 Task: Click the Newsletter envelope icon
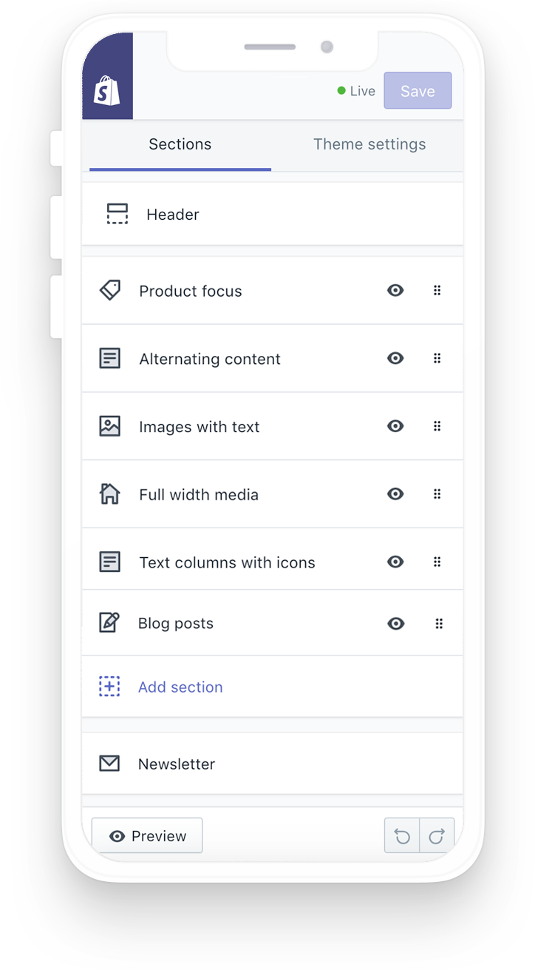pyautogui.click(x=109, y=763)
